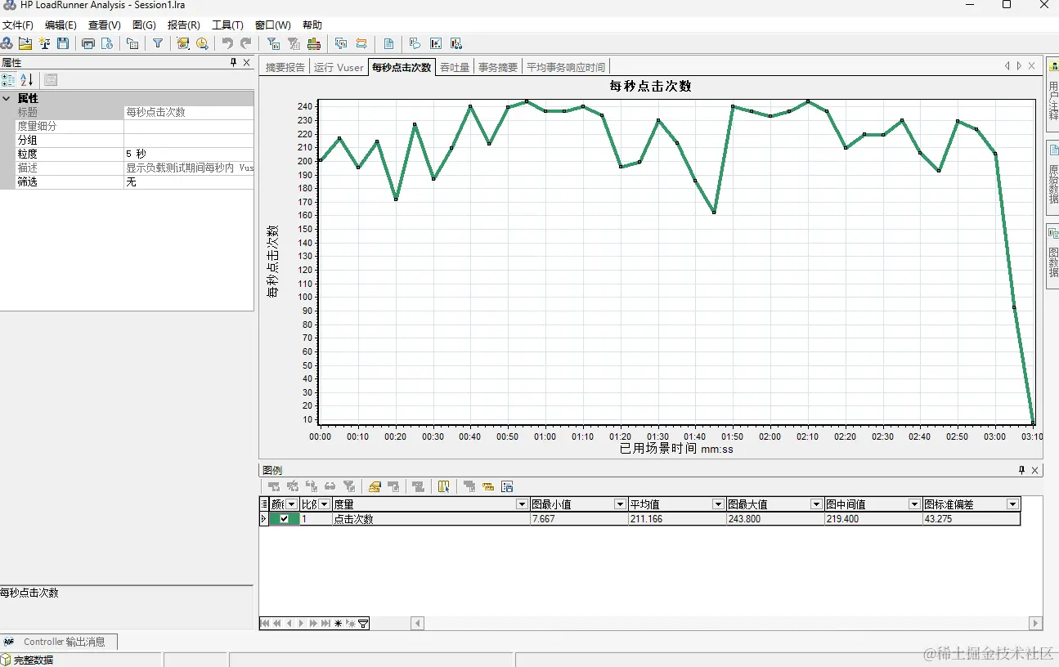Select the 243.800 maximum value cell
Screen dimensions: 1059x667
pos(775,519)
